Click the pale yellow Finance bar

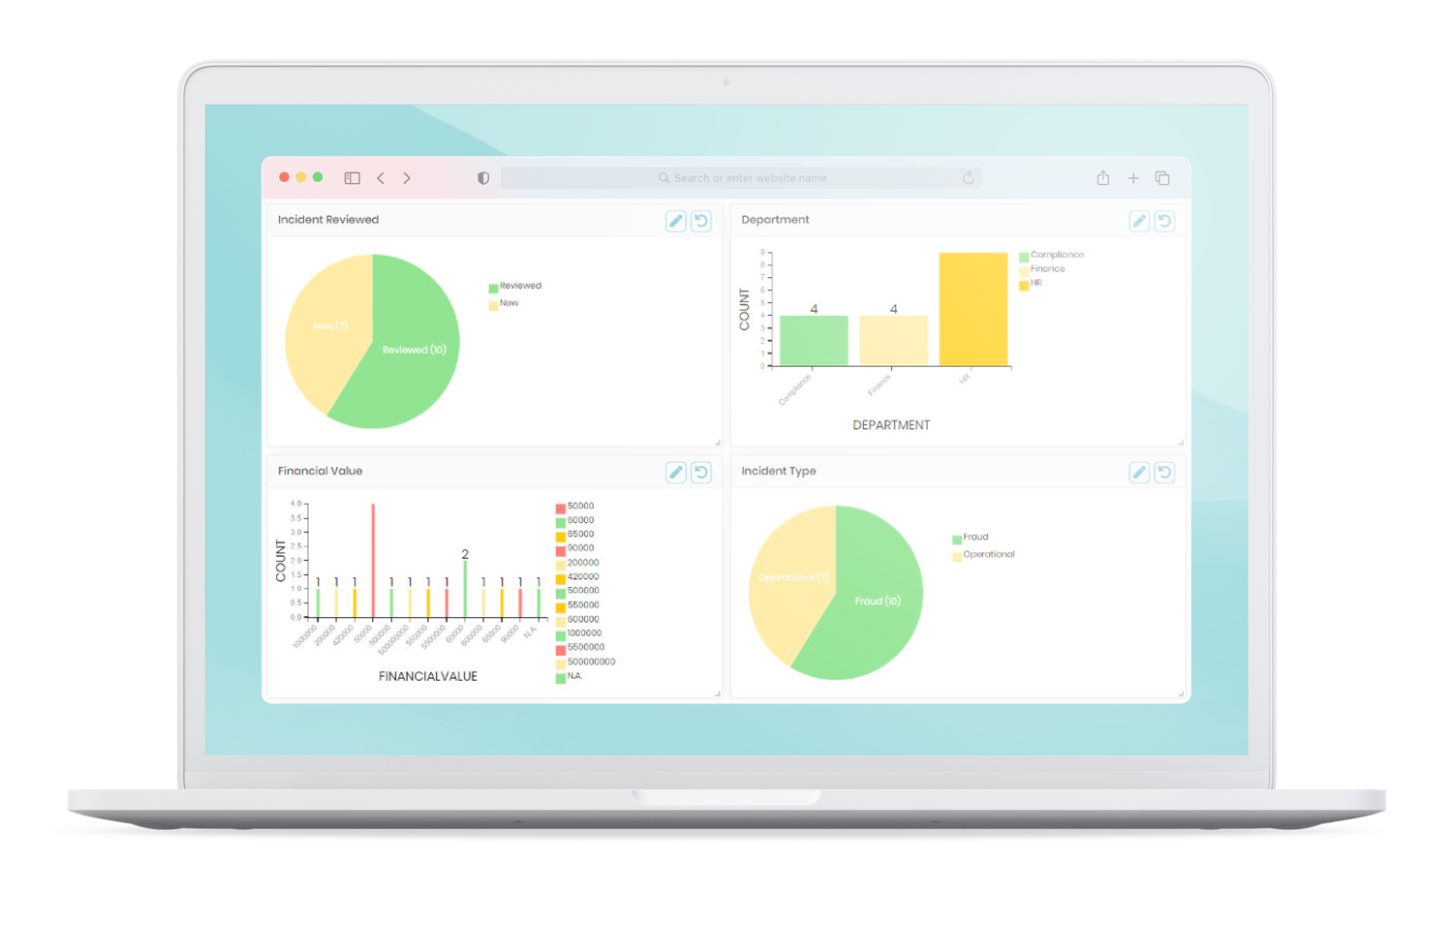coord(893,341)
